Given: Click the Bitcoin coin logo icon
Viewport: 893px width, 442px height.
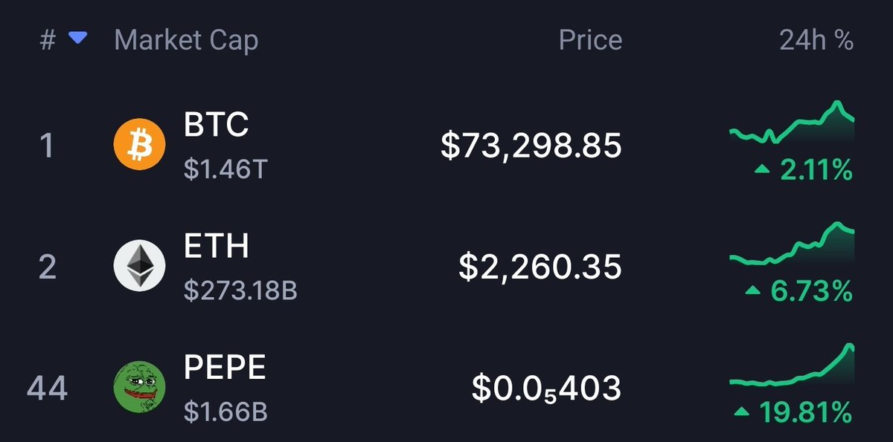Looking at the screenshot, I should tap(138, 145).
